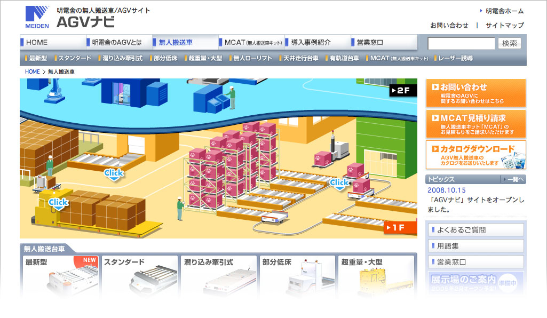This screenshot has height=318, width=547.
Task: Select the 無人搬送車 menu tab
Action: [x=185, y=43]
